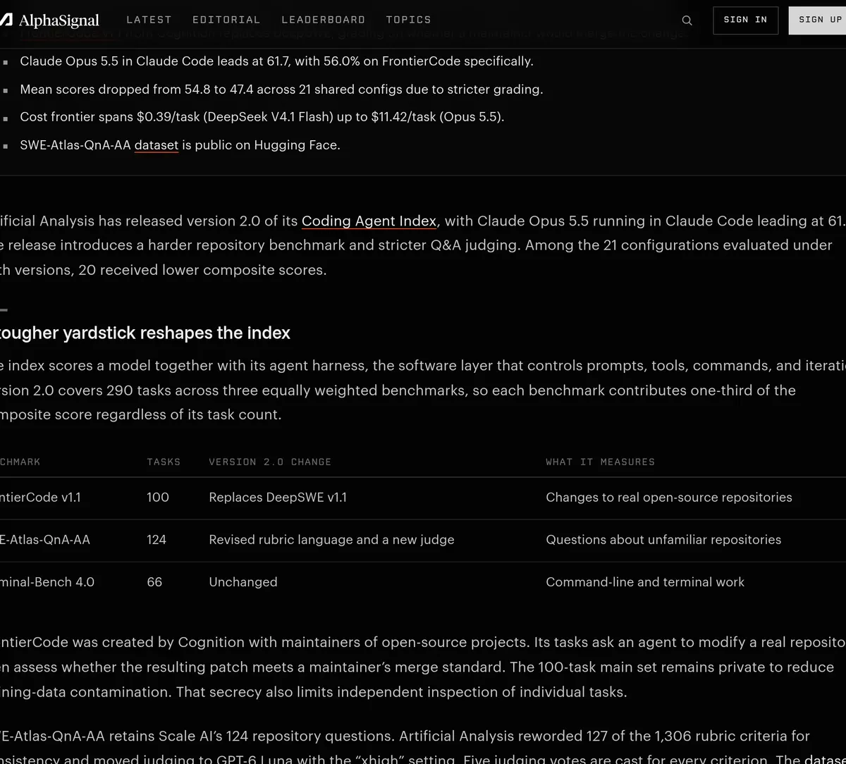Select Leaderboard in the top navigation
846x764 pixels.
pos(324,20)
